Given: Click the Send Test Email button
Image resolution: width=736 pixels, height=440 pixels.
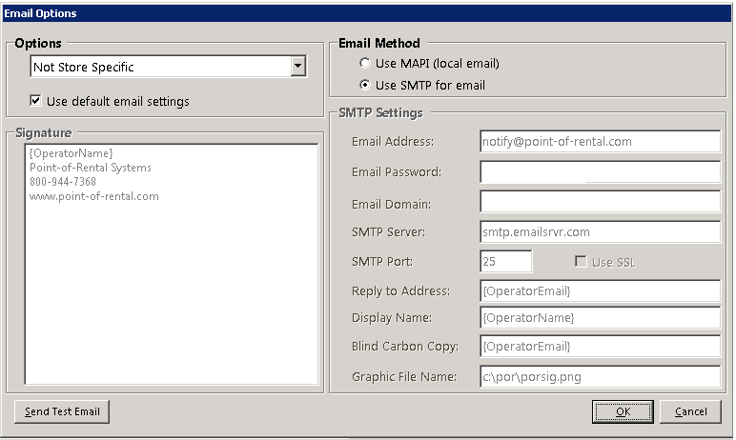Looking at the screenshot, I should (x=62, y=411).
